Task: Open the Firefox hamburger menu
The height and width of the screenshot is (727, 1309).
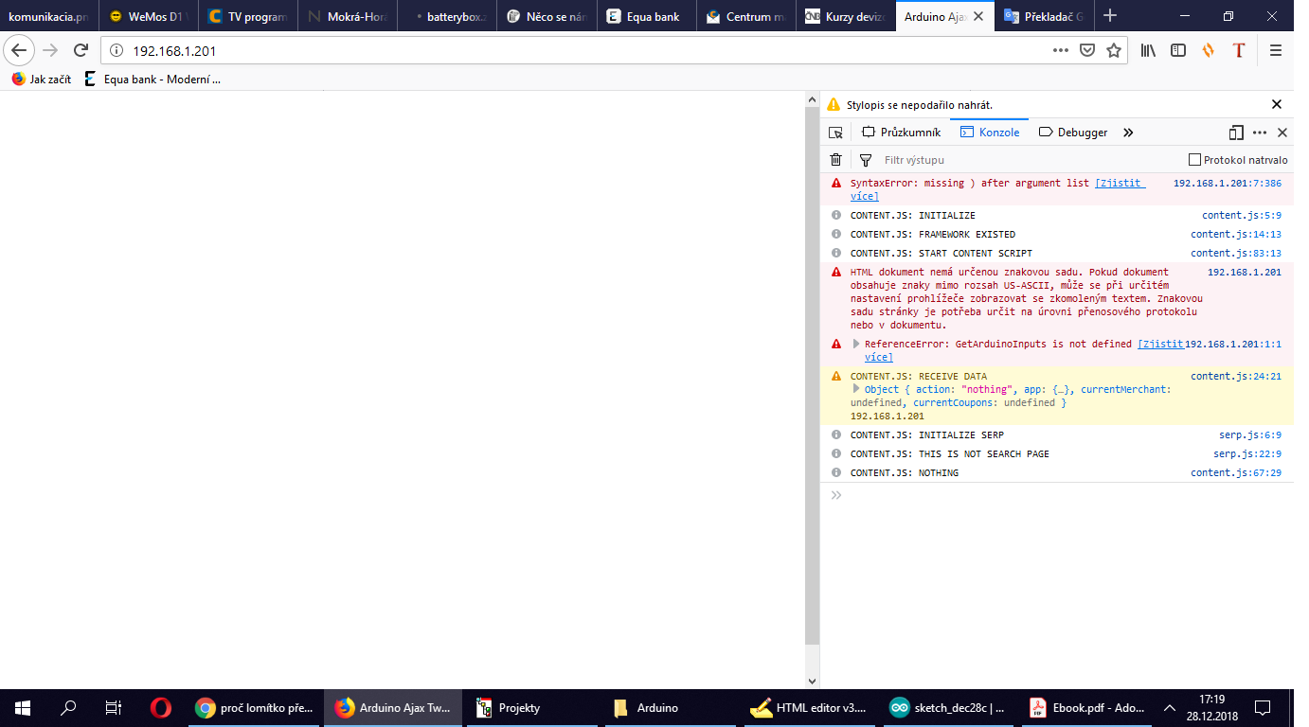Action: [1276, 50]
